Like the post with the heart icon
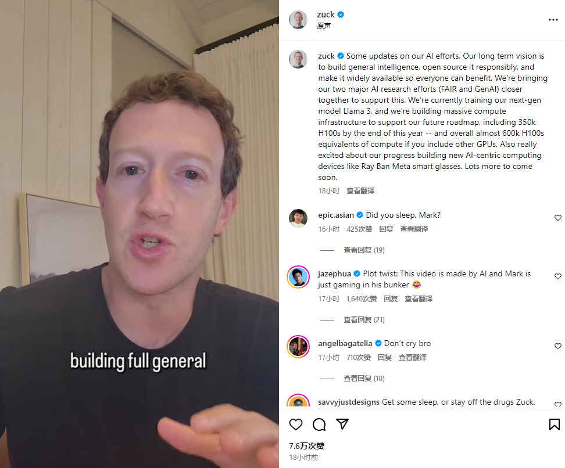The height and width of the screenshot is (468, 565). [296, 424]
